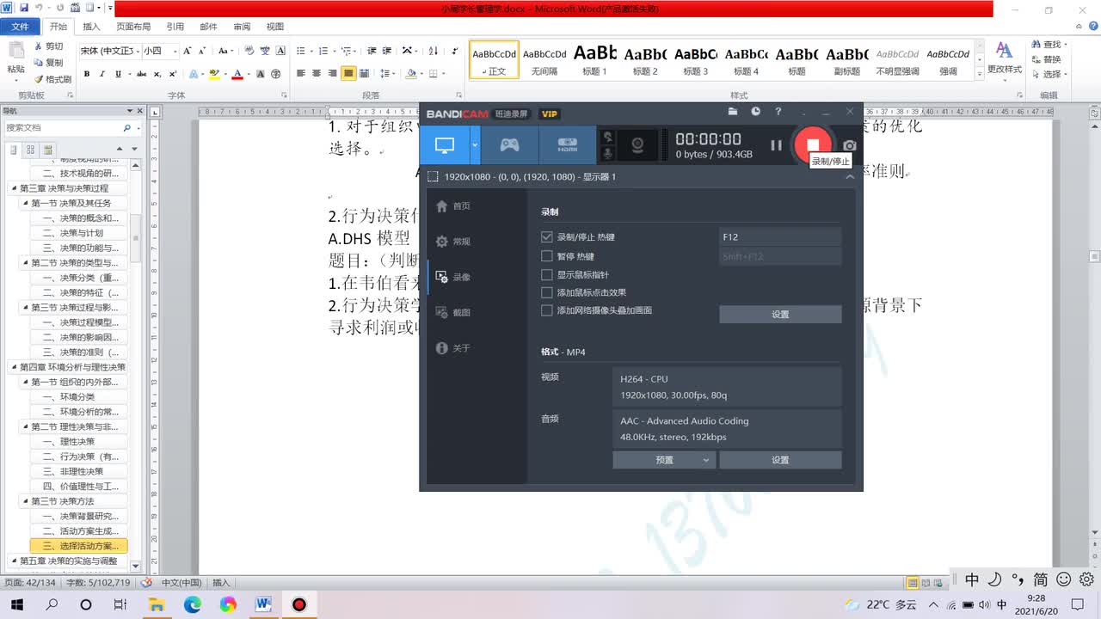Open Bandicam 首页 home tab
The width and height of the screenshot is (1101, 619).
pyautogui.click(x=453, y=206)
